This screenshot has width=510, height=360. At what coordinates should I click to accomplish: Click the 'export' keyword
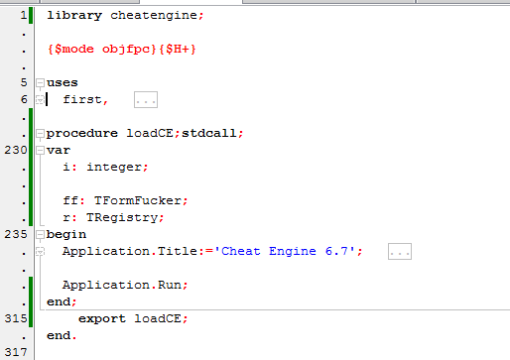coord(102,319)
